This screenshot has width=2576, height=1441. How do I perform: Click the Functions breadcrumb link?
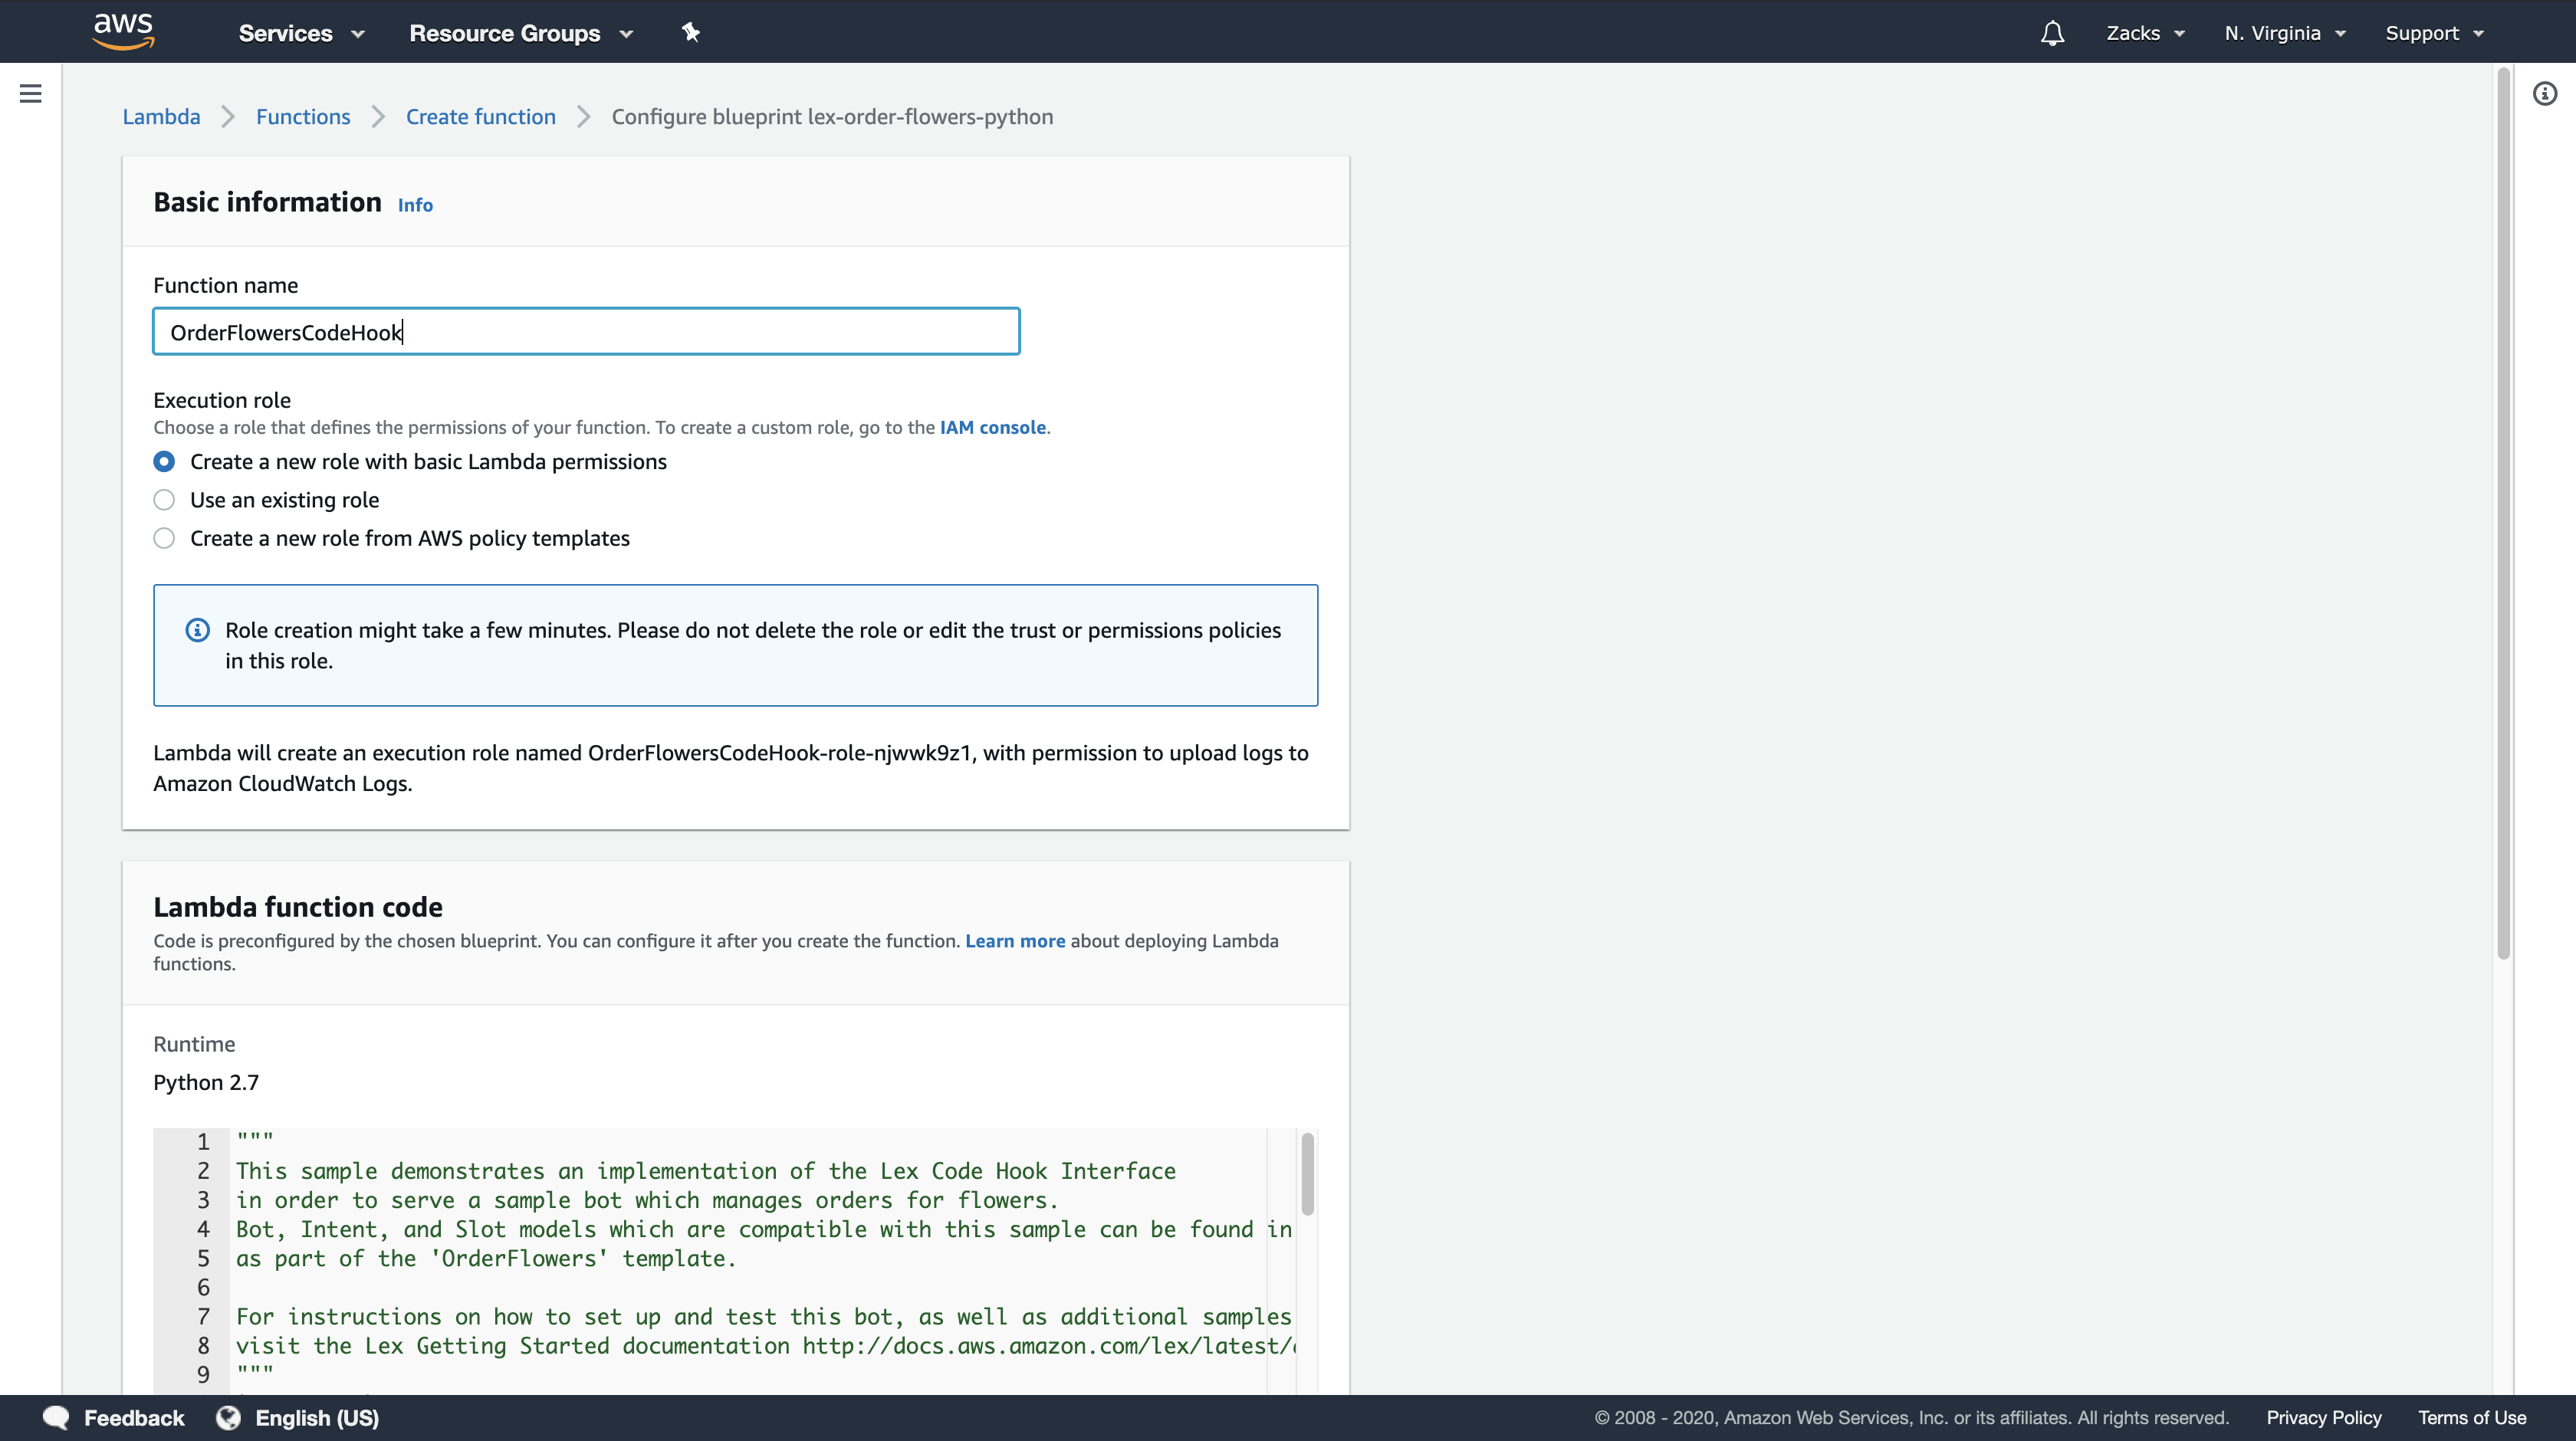pos(303,117)
